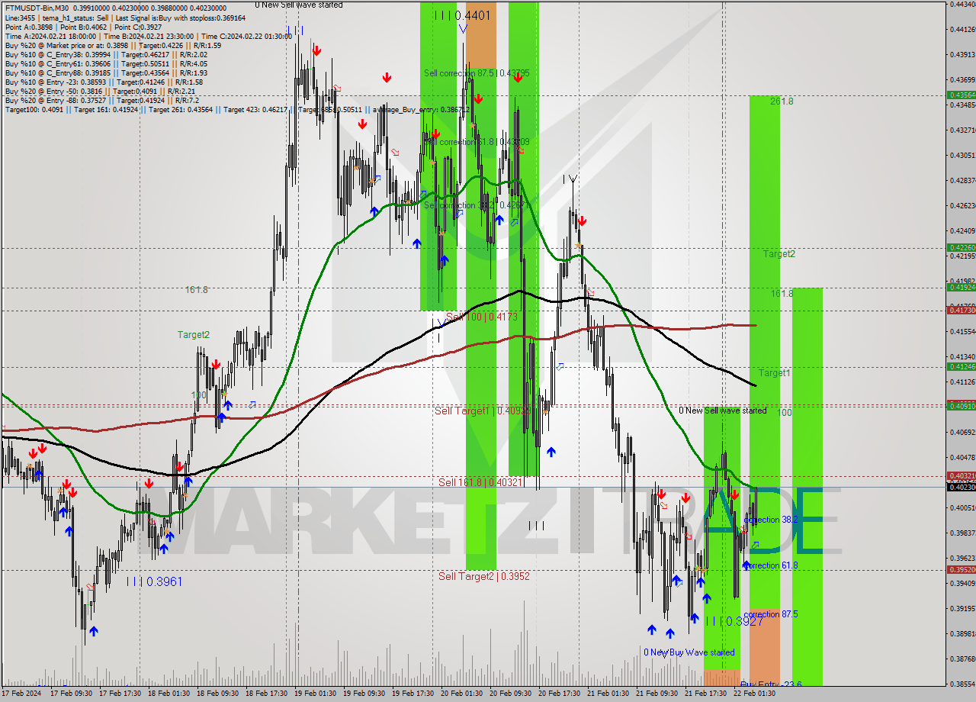Click the 'I I | 0.3961' wave label
Screen dimensions: 976x702
pyautogui.click(x=155, y=581)
